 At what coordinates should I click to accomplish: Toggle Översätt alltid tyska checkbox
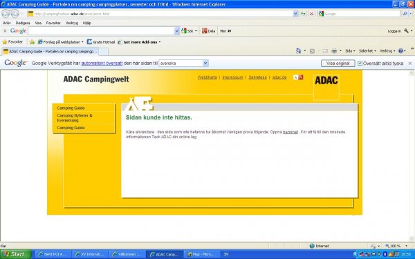pyautogui.click(x=360, y=64)
